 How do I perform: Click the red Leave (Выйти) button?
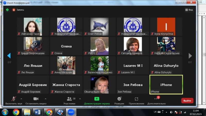tap(187, 101)
